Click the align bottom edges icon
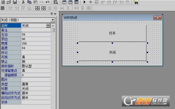The width and height of the screenshot is (175, 109). pyautogui.click(x=29, y=8)
